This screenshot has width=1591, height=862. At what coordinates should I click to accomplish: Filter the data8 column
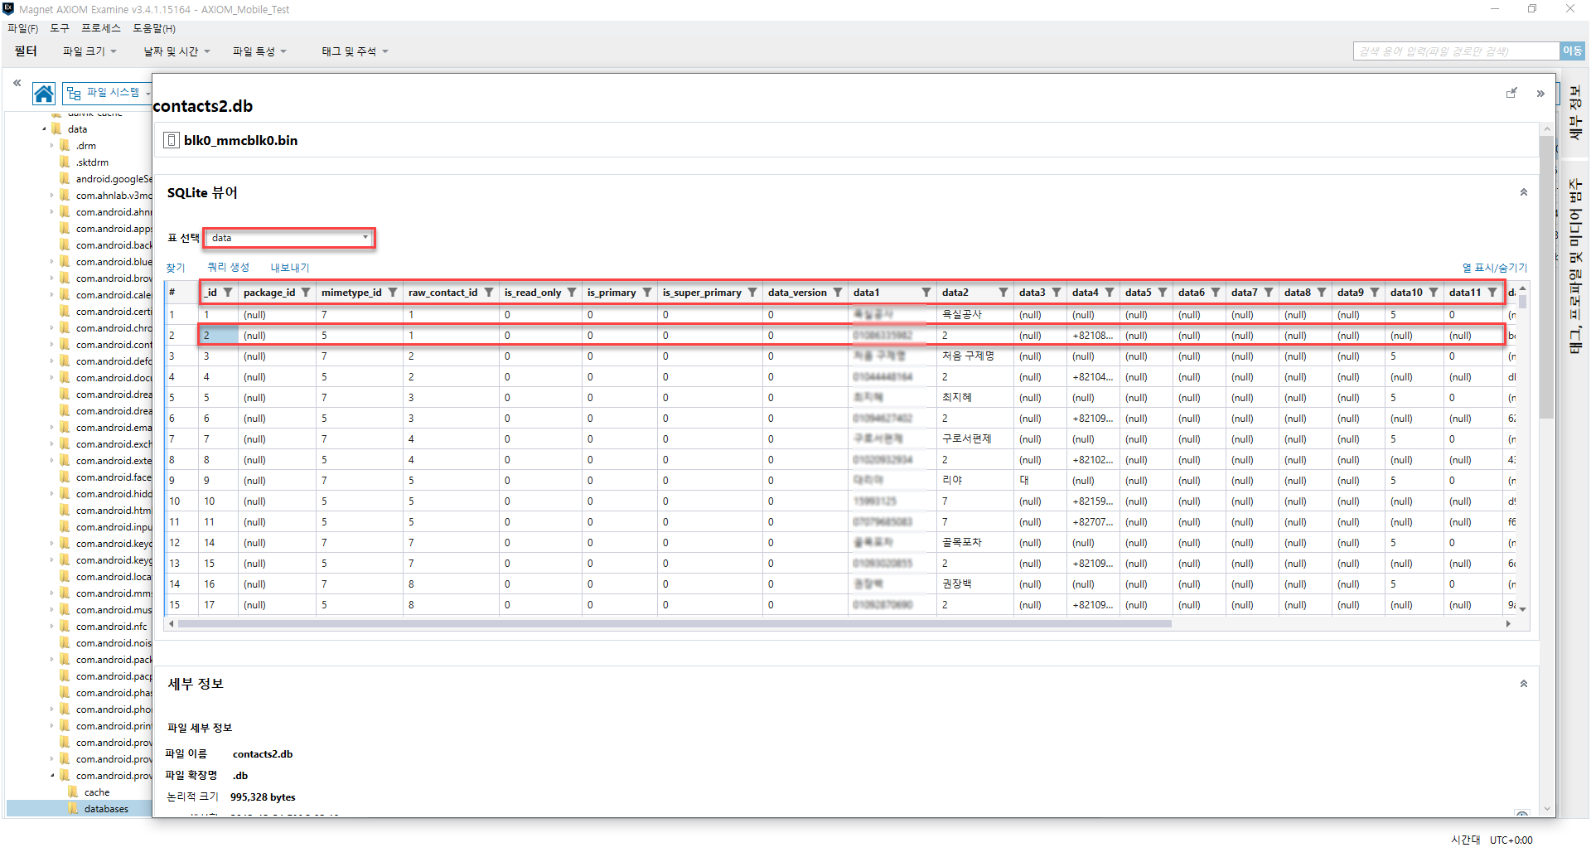pyautogui.click(x=1322, y=293)
